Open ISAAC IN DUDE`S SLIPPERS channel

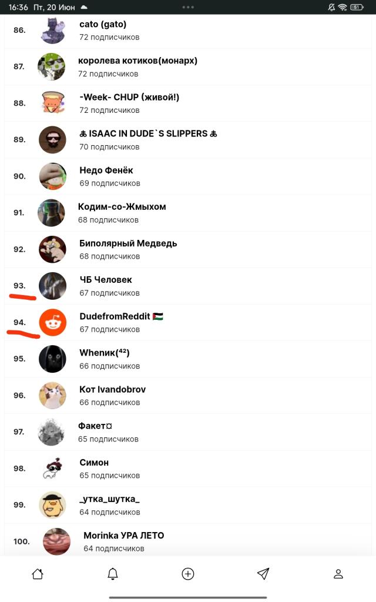188,140
